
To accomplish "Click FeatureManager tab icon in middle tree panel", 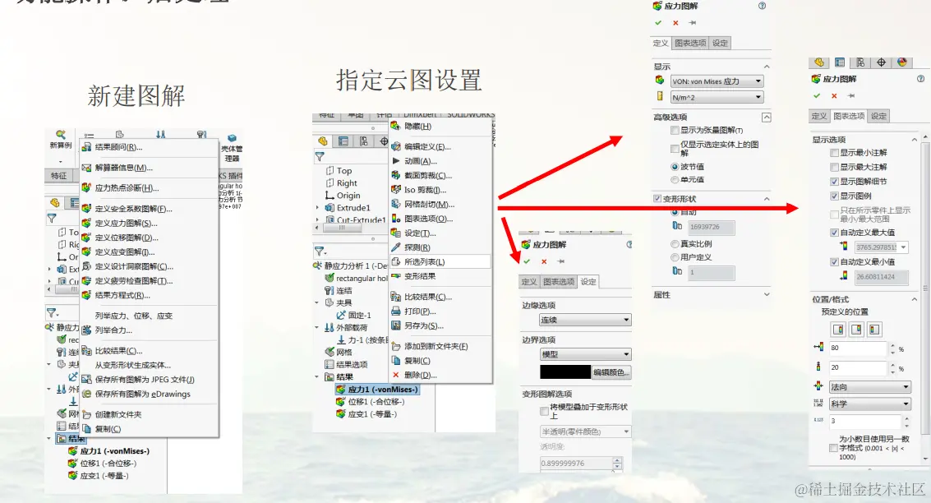I will pos(322,141).
